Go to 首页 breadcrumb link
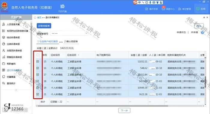The width and height of the screenshot is (210, 114). 39,17
